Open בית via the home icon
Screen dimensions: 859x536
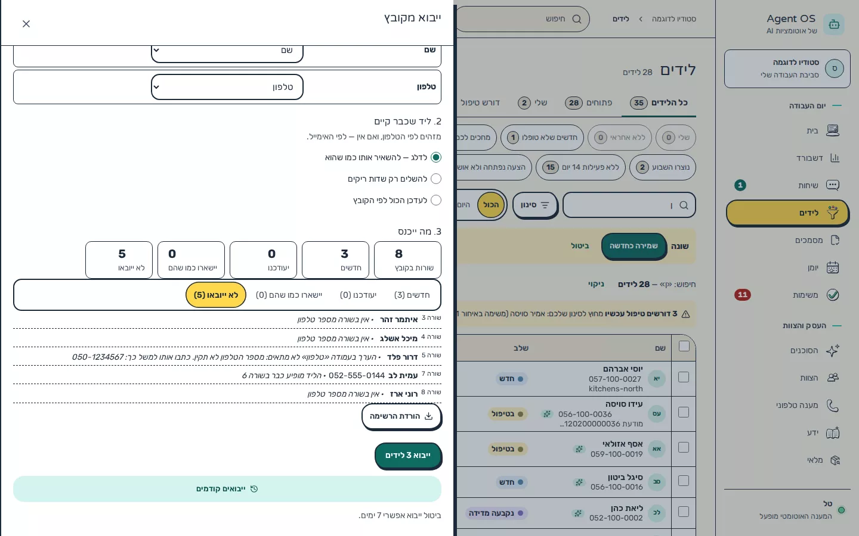(833, 130)
